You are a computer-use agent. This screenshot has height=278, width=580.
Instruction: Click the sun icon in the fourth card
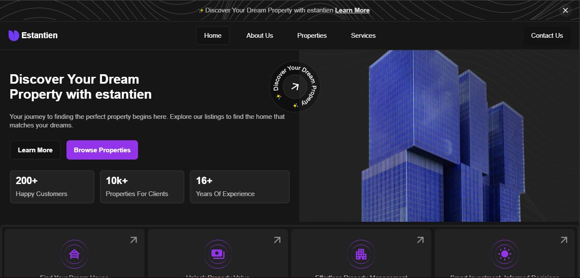click(505, 254)
